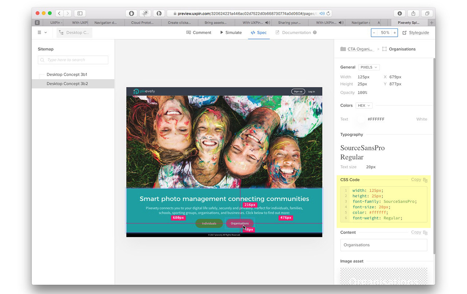Click the pixevety logo in the prototype
Image resolution: width=467 pixels, height=294 pixels.
pos(144,91)
